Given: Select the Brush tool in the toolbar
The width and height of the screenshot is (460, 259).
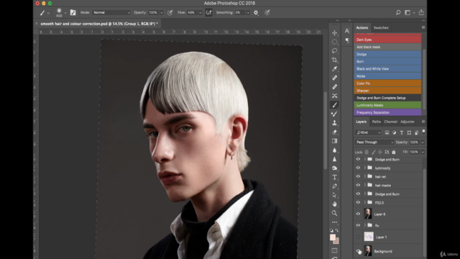Looking at the screenshot, I should tap(334, 105).
